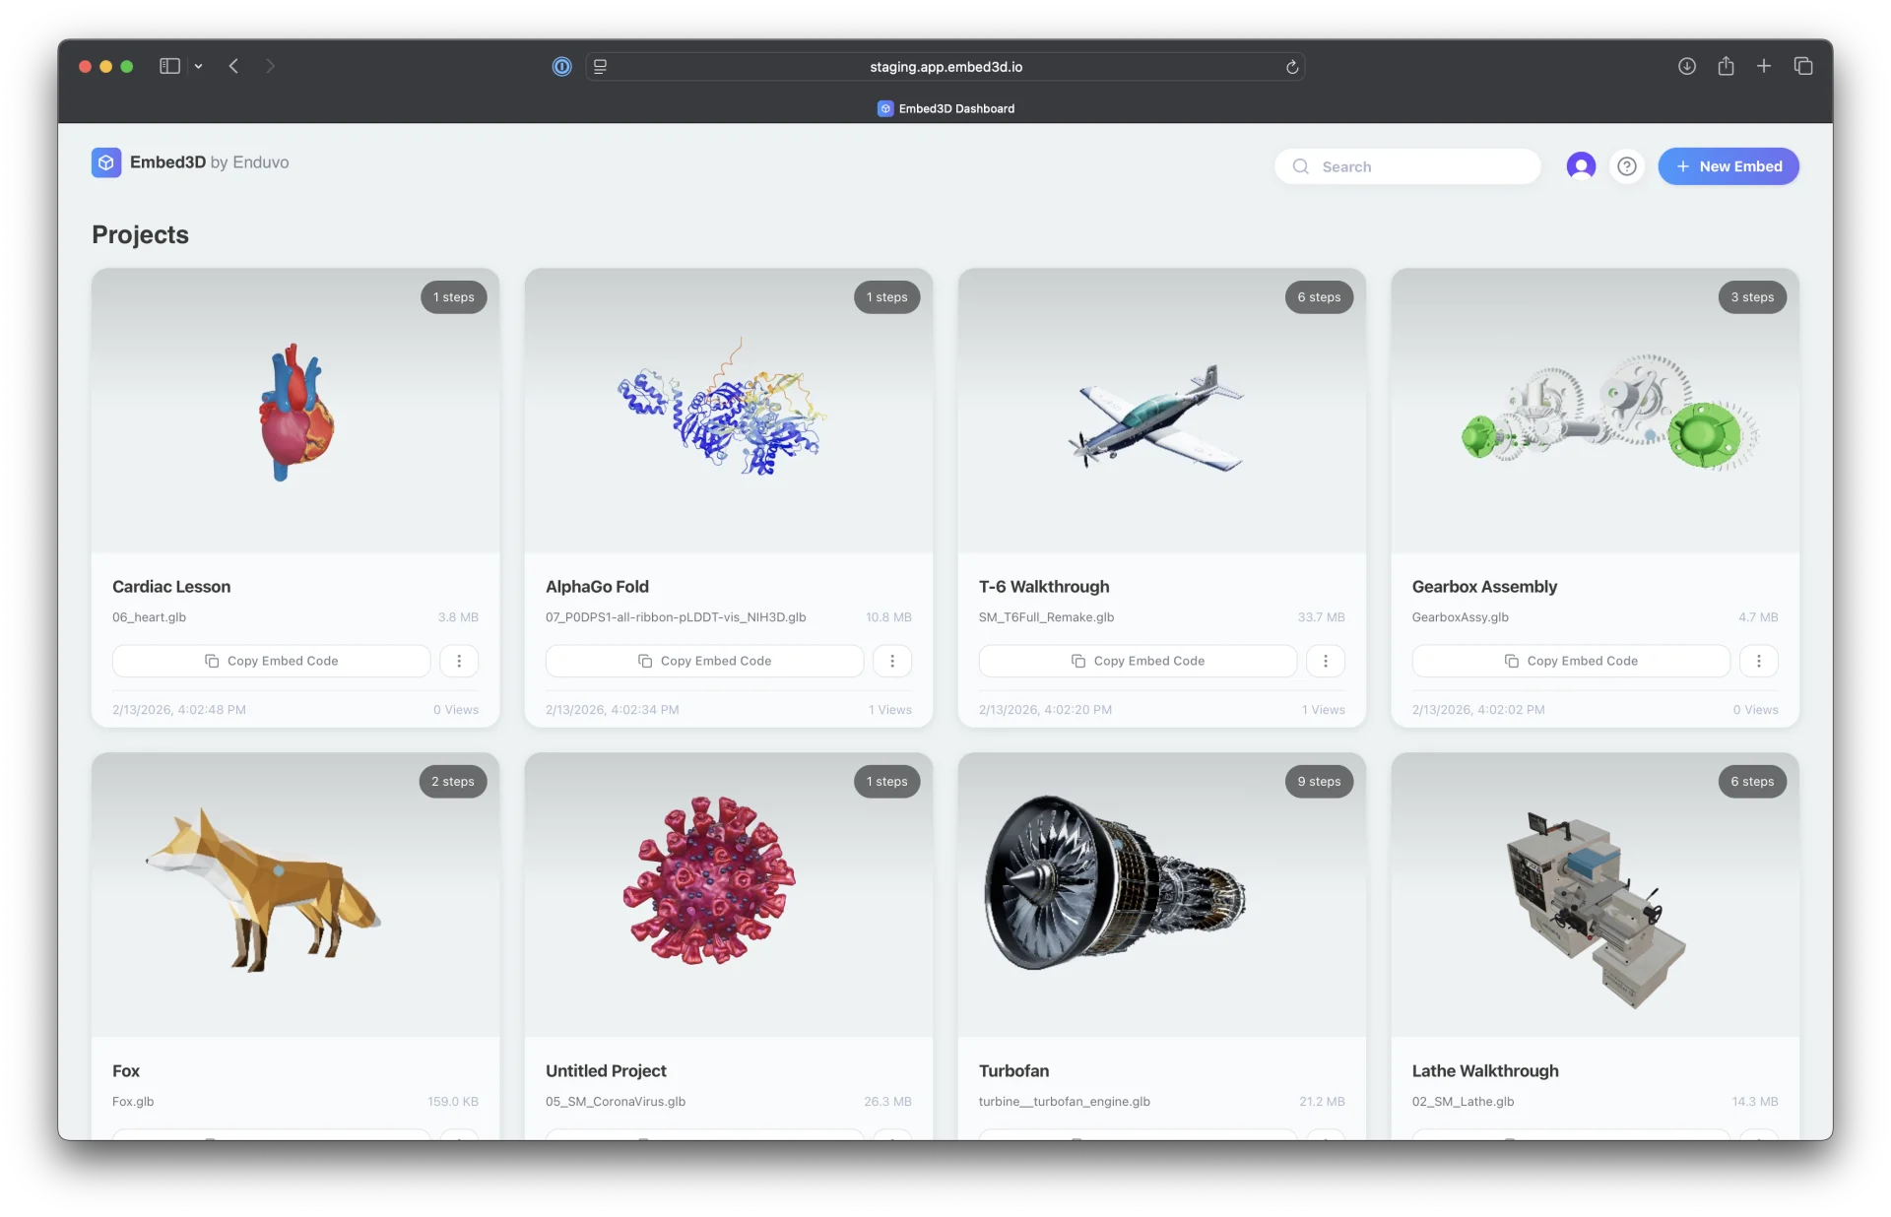Open Safari's Downloads icon
Screen dimensions: 1891x1217
(x=1686, y=66)
